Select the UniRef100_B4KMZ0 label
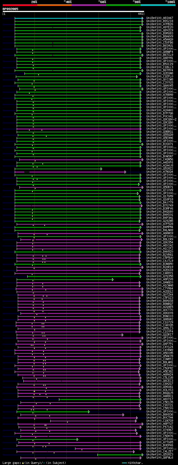 (160, 252)
